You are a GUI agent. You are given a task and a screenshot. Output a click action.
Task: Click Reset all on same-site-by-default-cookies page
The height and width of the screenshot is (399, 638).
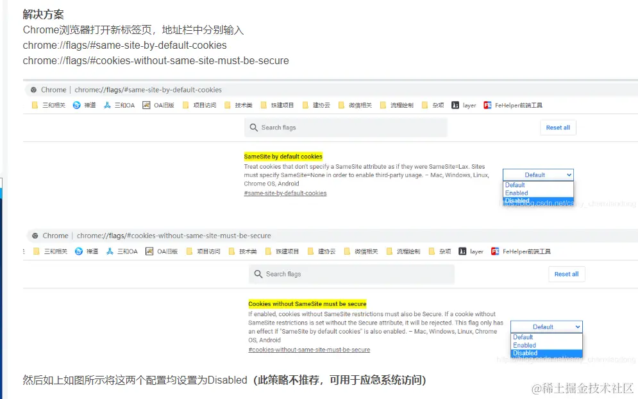click(558, 128)
